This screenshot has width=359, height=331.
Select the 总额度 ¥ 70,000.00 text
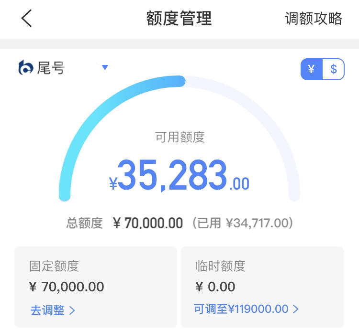pos(124,223)
